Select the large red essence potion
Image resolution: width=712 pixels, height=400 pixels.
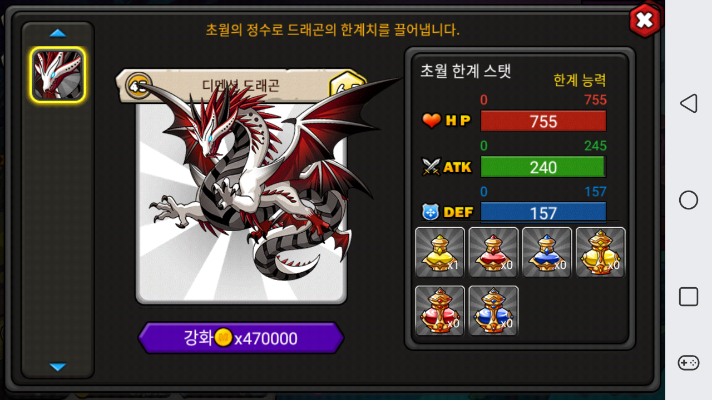point(440,311)
